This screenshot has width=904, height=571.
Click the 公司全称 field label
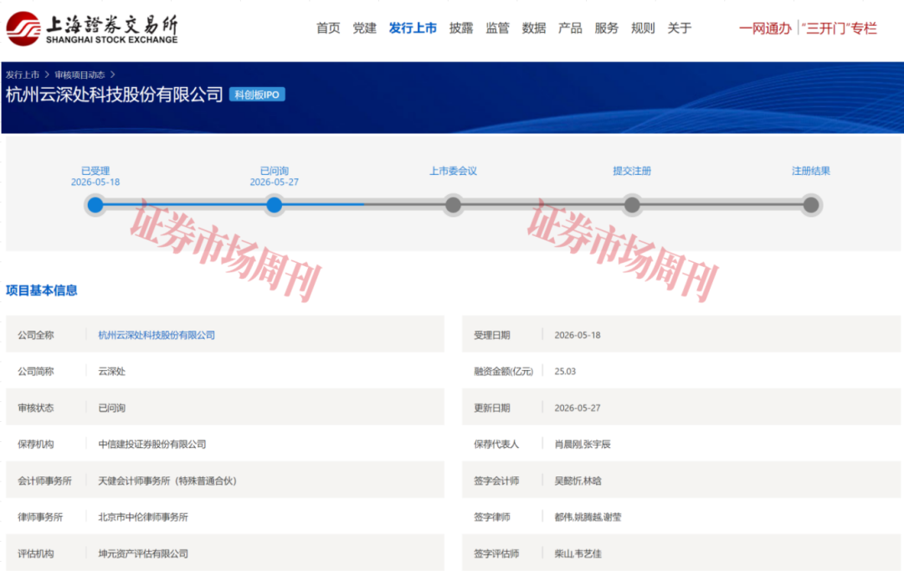coord(36,335)
